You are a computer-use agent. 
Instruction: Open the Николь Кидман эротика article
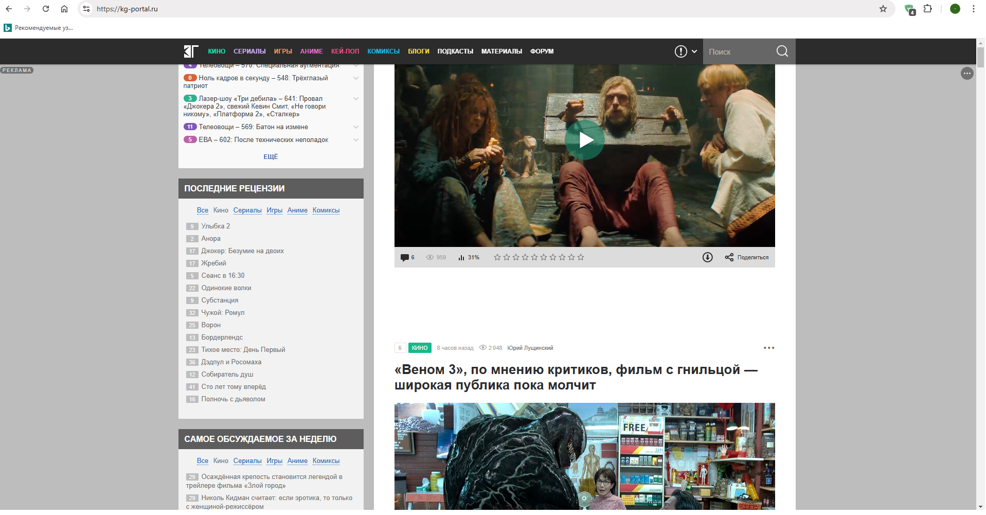pyautogui.click(x=270, y=502)
